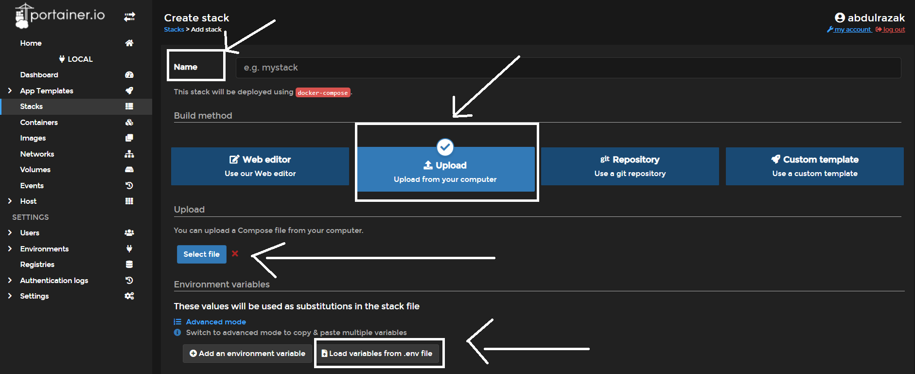Image resolution: width=915 pixels, height=374 pixels.
Task: Click the Stacks list icon
Action: point(129,106)
